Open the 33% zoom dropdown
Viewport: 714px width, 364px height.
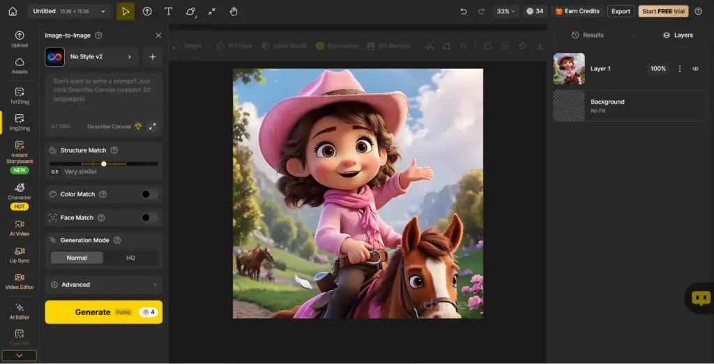[x=505, y=11]
